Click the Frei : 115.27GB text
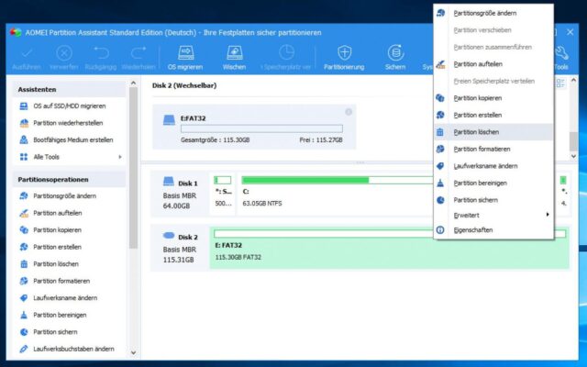The width and height of the screenshot is (587, 367). pos(321,140)
